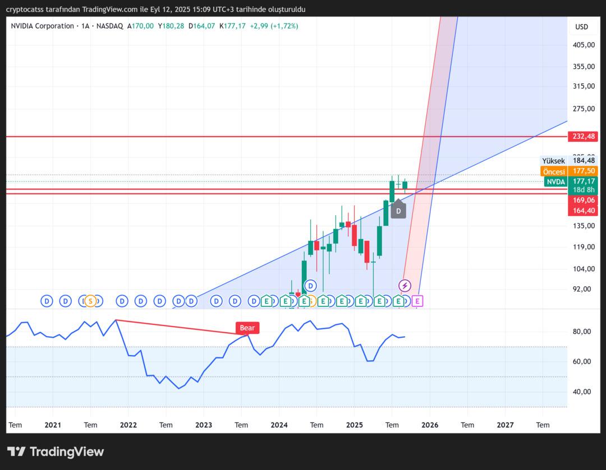Image resolution: width=606 pixels, height=470 pixels.
Task: Select the 92,00 price axis label
Action: click(582, 289)
